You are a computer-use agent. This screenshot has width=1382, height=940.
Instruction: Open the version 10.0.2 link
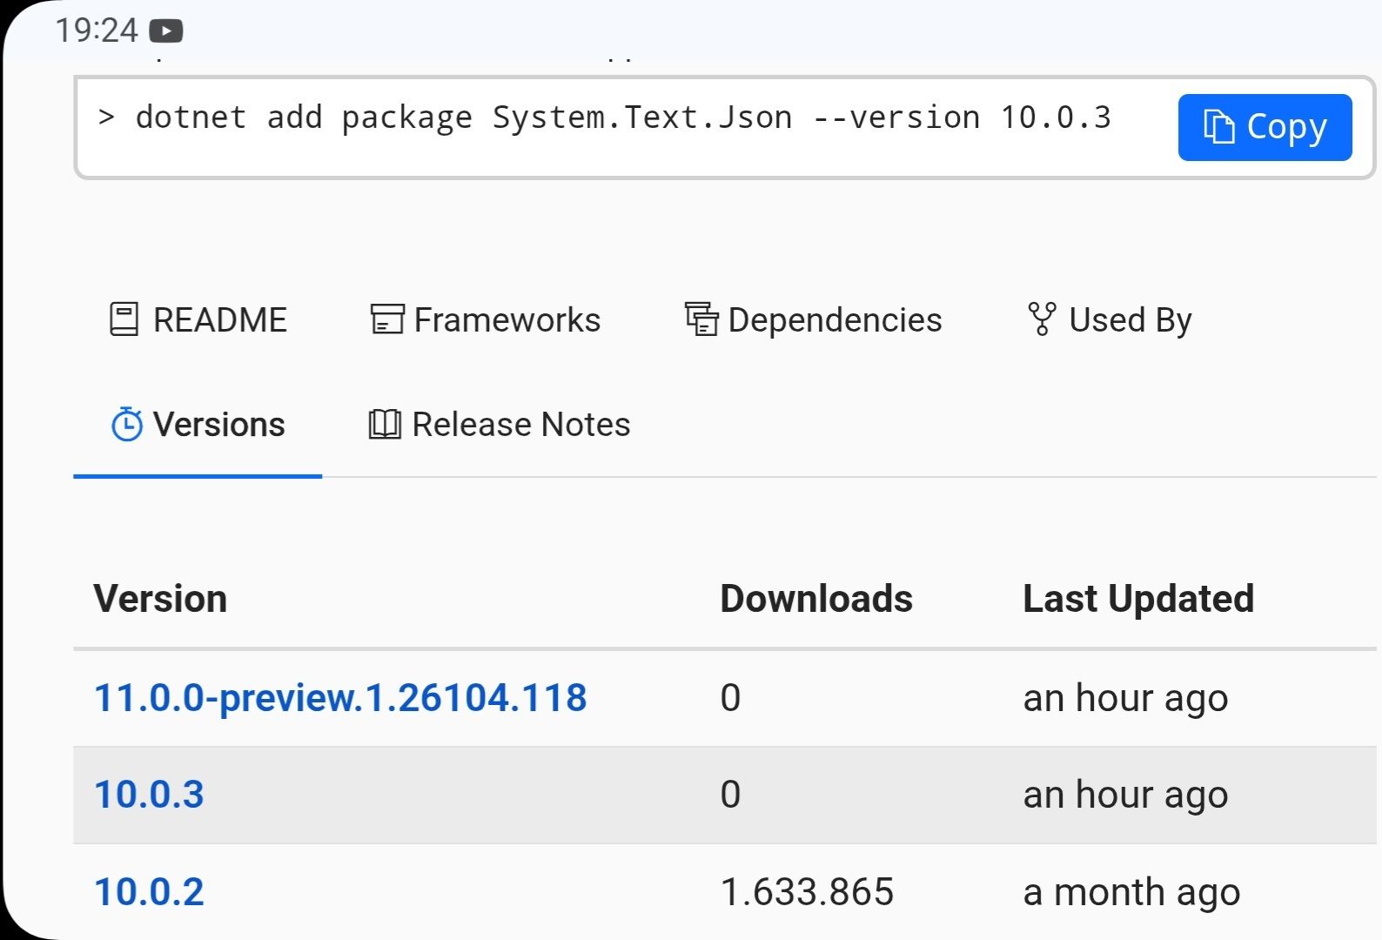click(x=149, y=892)
